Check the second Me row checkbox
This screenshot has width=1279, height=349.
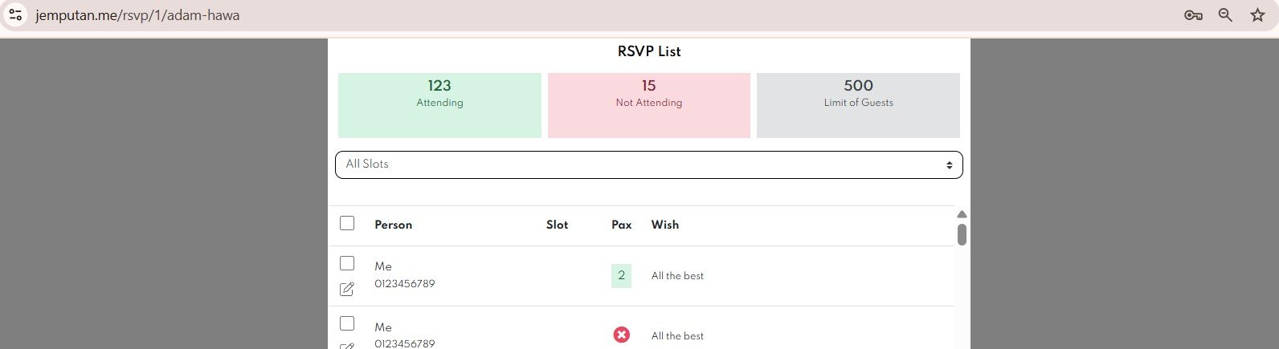coord(347,323)
